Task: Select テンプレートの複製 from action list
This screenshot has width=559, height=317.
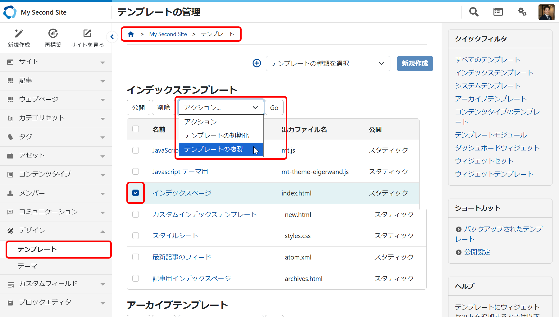Action: (x=214, y=149)
